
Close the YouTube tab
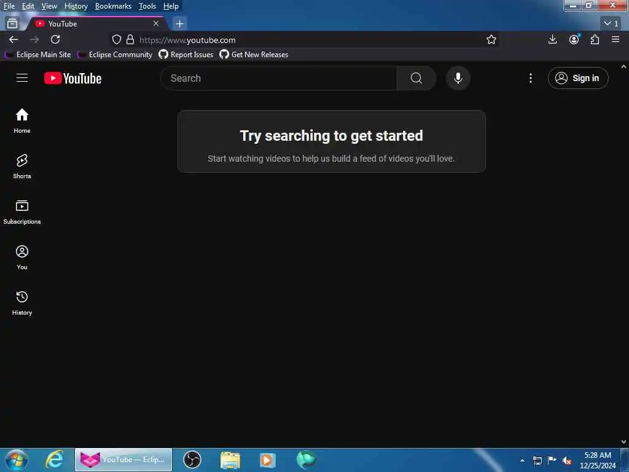click(156, 24)
